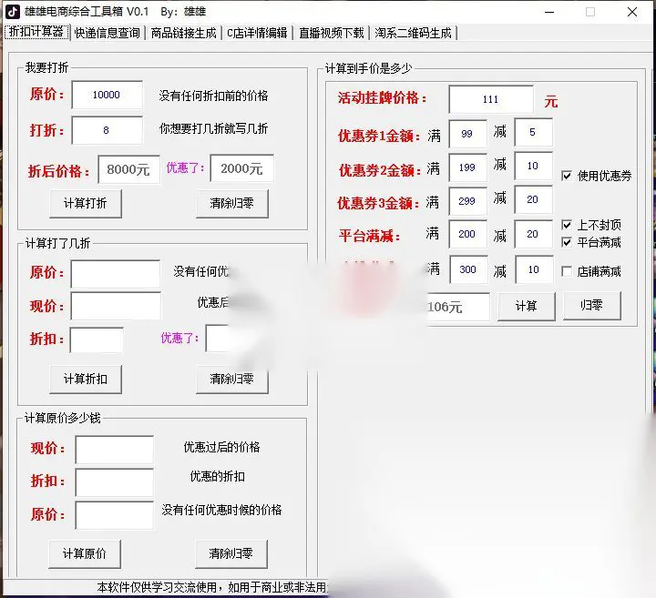This screenshot has width=656, height=598.
Task: Click the 计算原价 button
Action: point(85,553)
